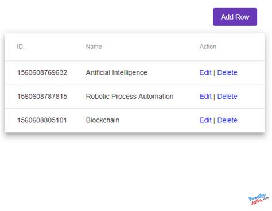Delete the Robotic Process Automation row
This screenshot has width=272, height=211.
pos(227,97)
